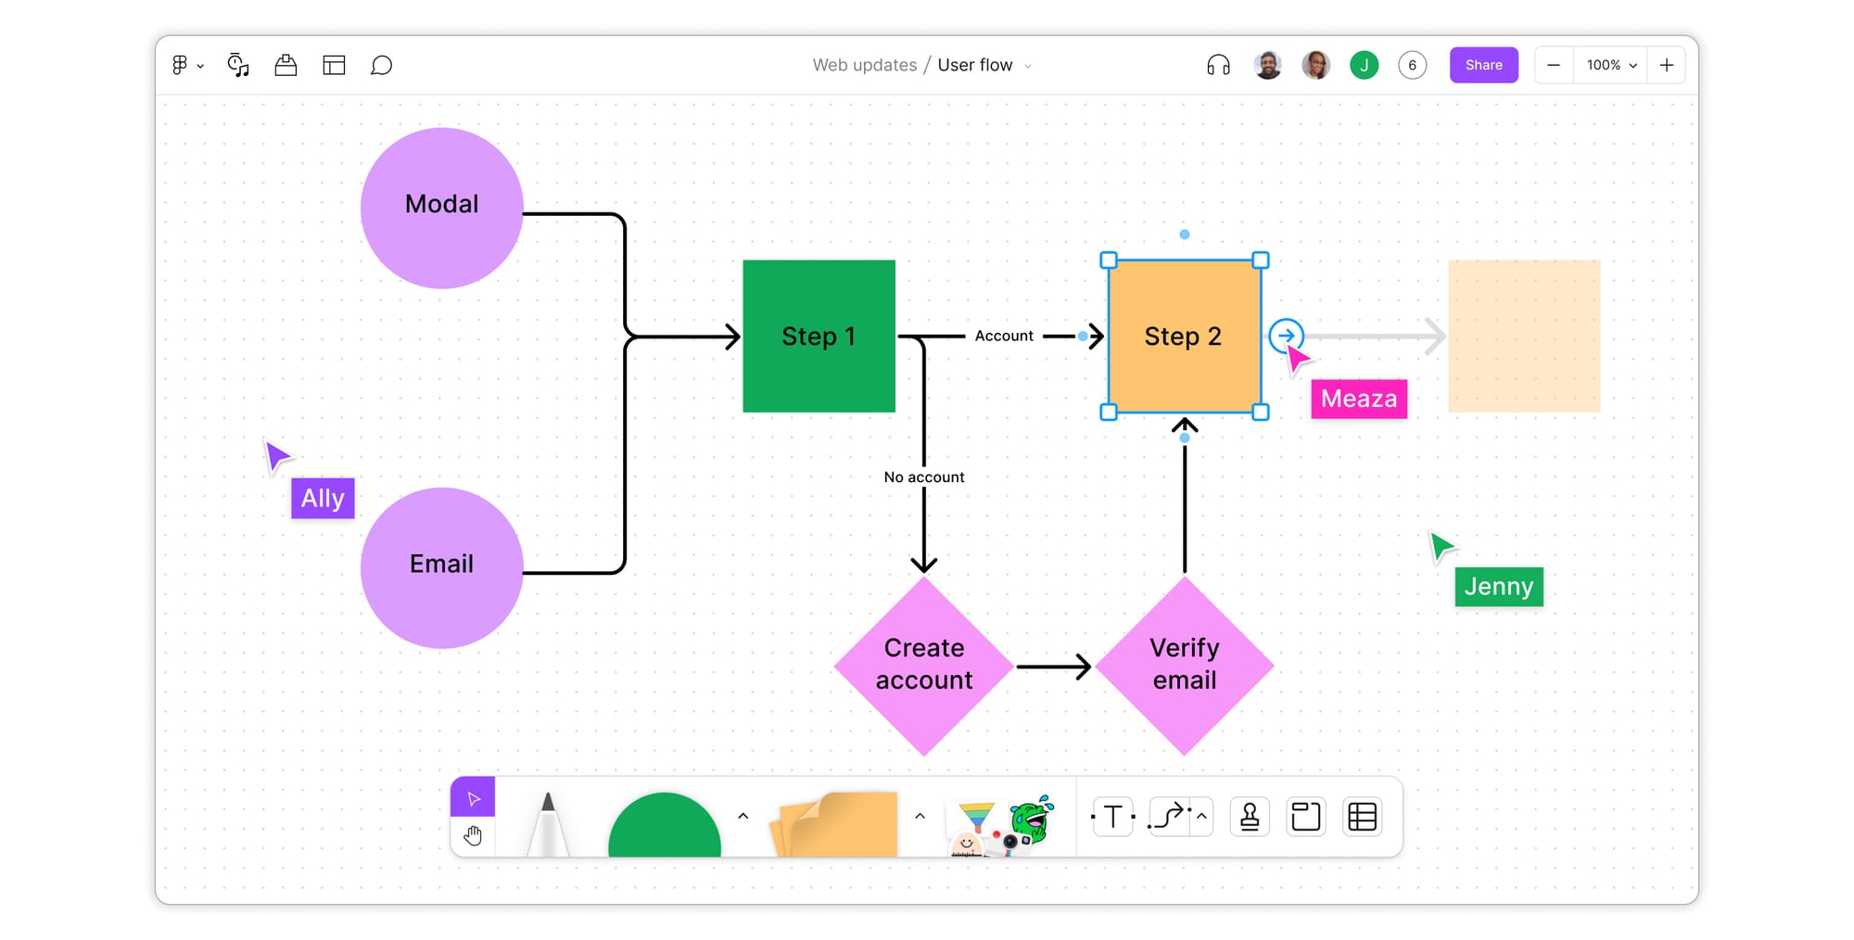Viewport: 1854px width, 940px height.
Task: Select the Stamp tool
Action: [x=1249, y=816]
